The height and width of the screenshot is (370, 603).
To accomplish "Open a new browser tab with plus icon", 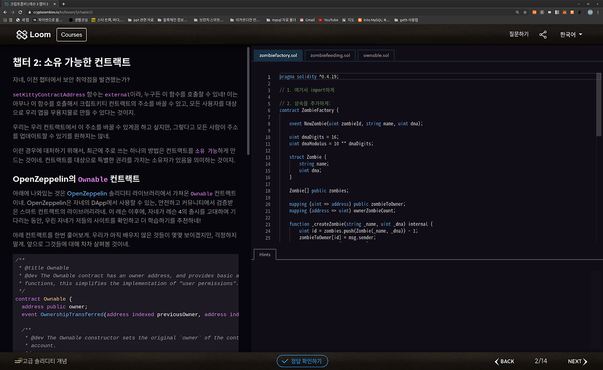I will 63,4.
